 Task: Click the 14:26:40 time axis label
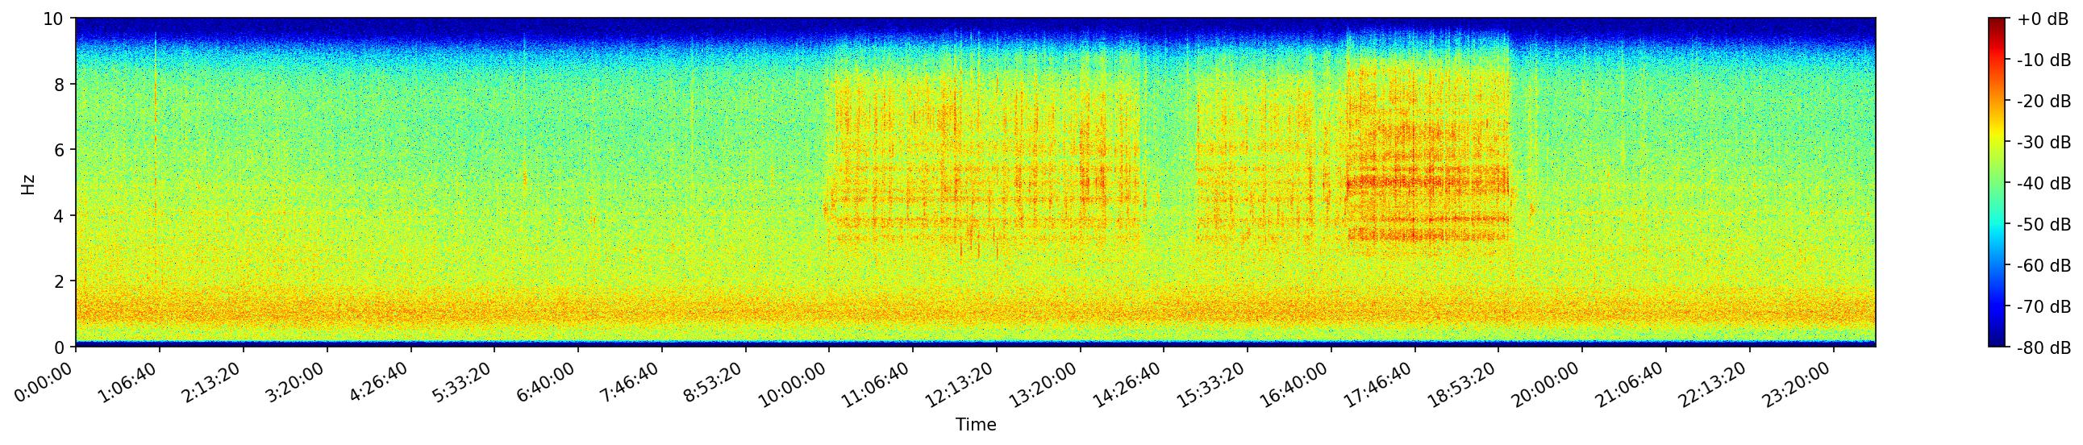pos(1132,384)
